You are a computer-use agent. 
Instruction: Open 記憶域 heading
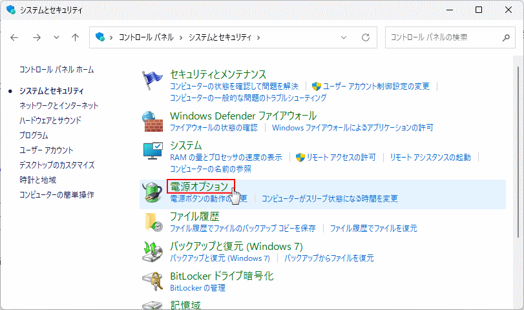click(185, 305)
